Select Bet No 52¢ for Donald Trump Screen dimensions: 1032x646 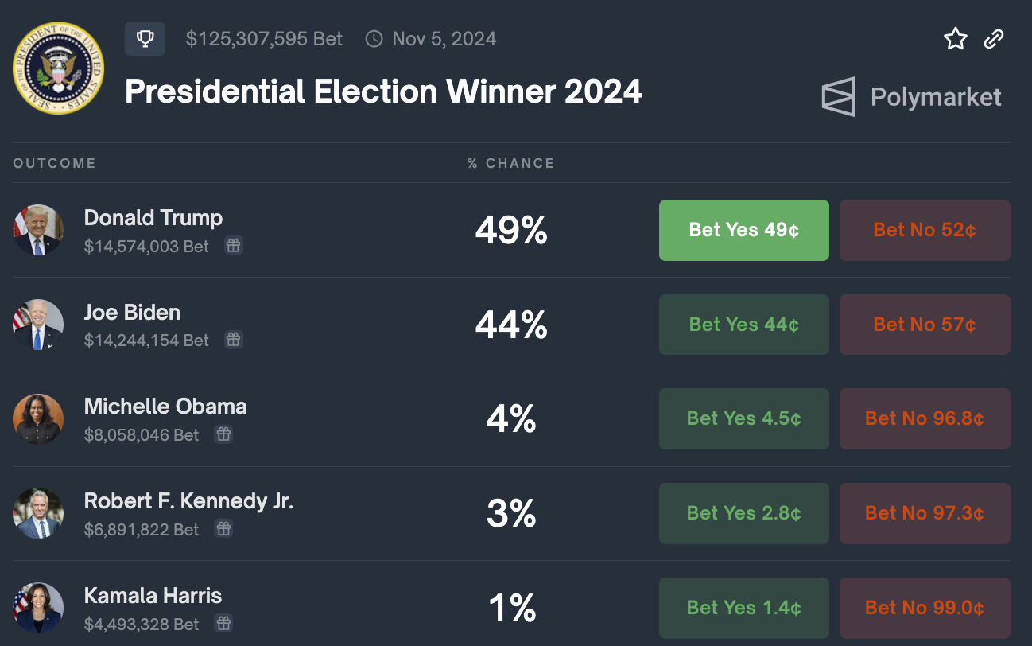tap(925, 230)
